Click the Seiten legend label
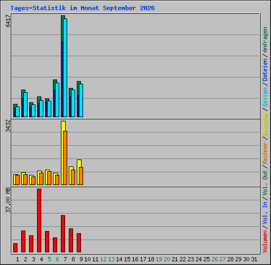271x265 pixels. [265, 97]
